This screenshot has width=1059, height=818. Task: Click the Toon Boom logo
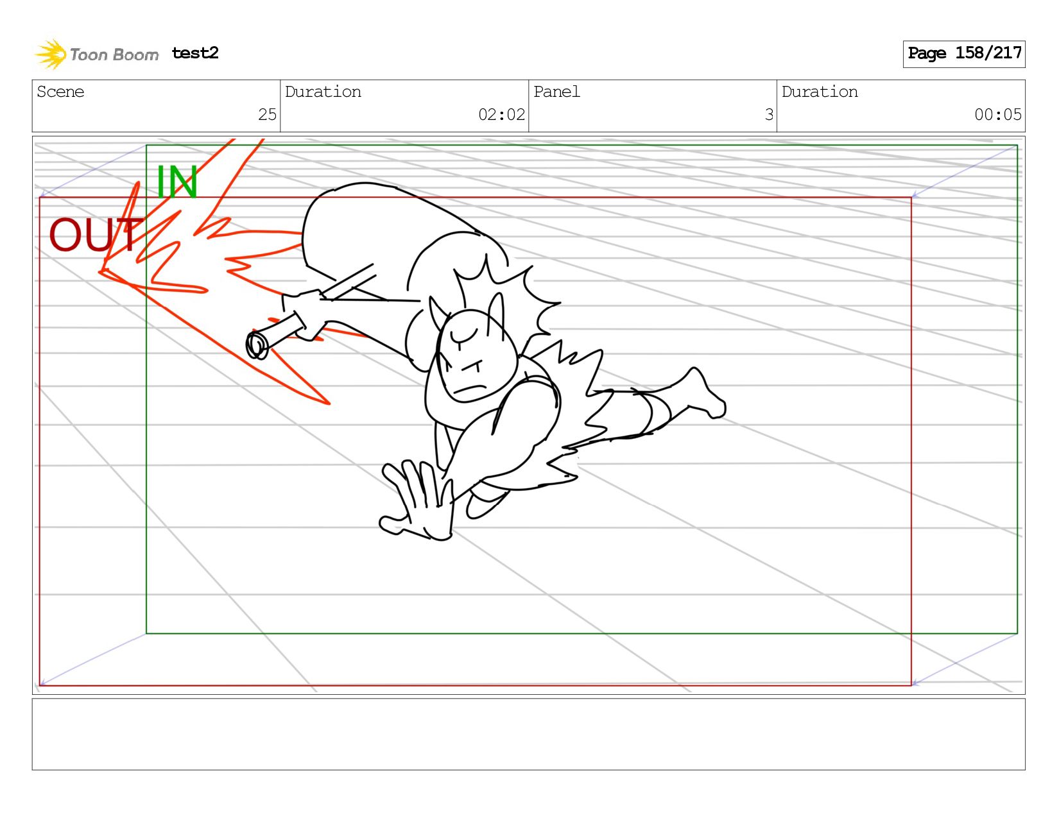coord(96,54)
